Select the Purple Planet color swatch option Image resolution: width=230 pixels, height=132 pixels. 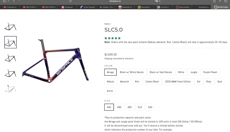(210, 72)
